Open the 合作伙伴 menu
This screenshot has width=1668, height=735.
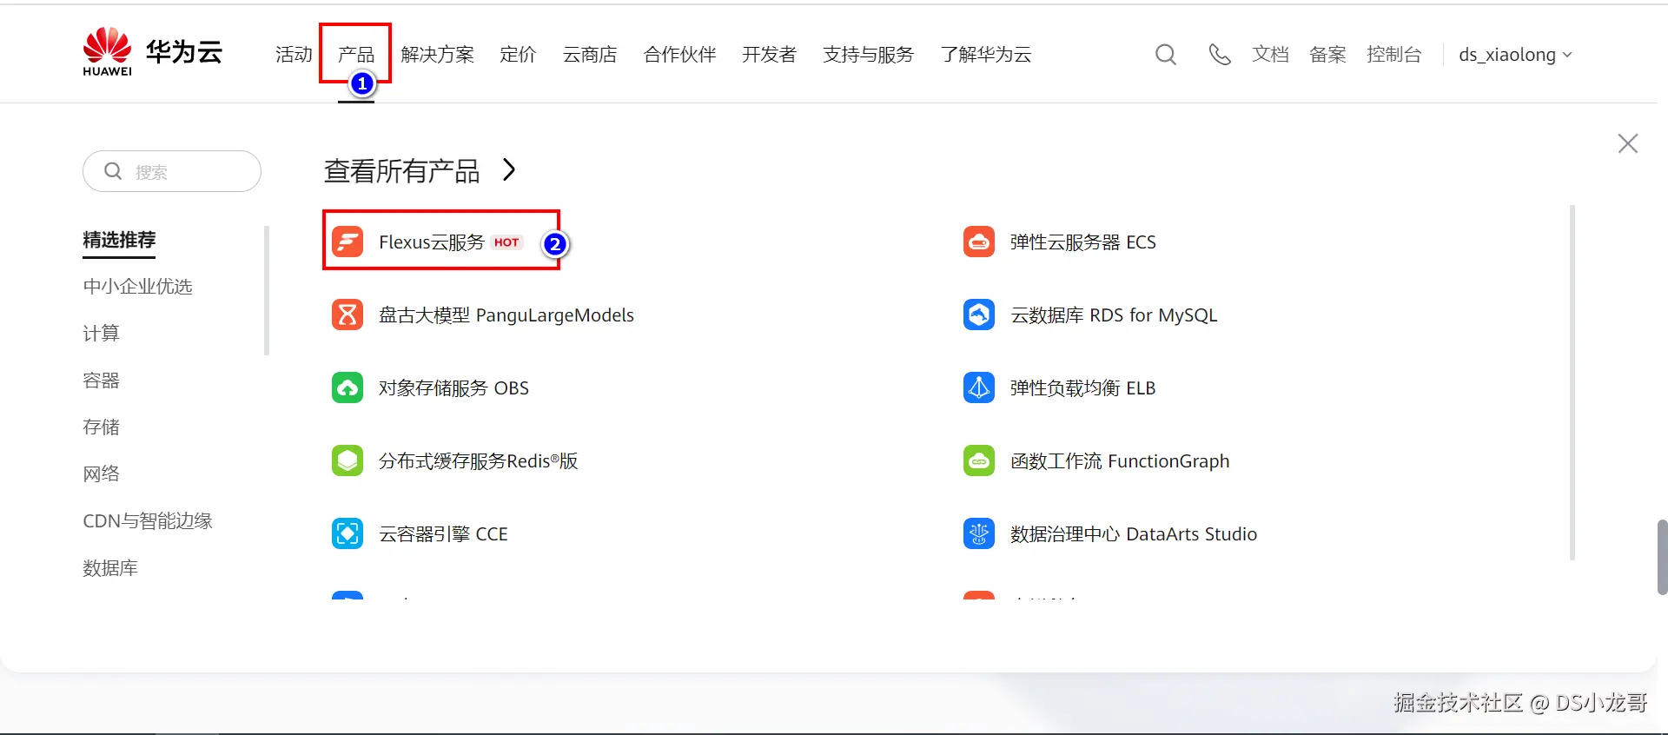pyautogui.click(x=679, y=55)
